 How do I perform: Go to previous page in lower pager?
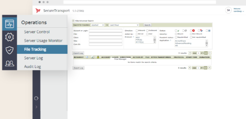tap(189, 68)
